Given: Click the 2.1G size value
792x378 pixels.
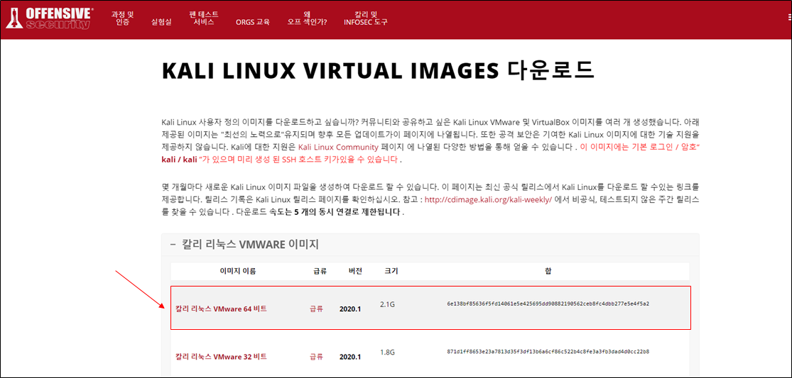Looking at the screenshot, I should [x=387, y=304].
